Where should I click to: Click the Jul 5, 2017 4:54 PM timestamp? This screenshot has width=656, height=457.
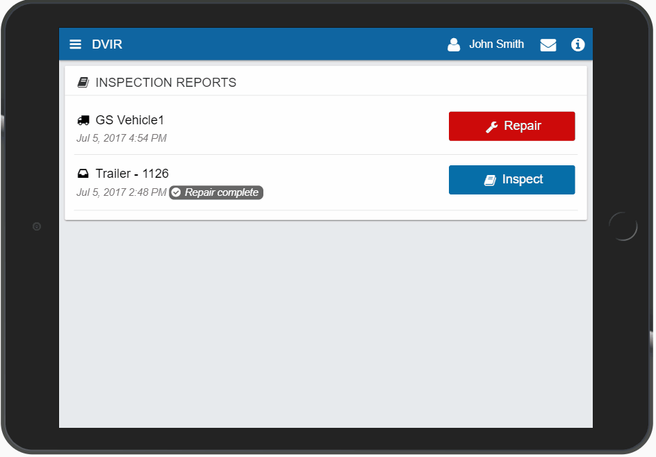coord(122,138)
